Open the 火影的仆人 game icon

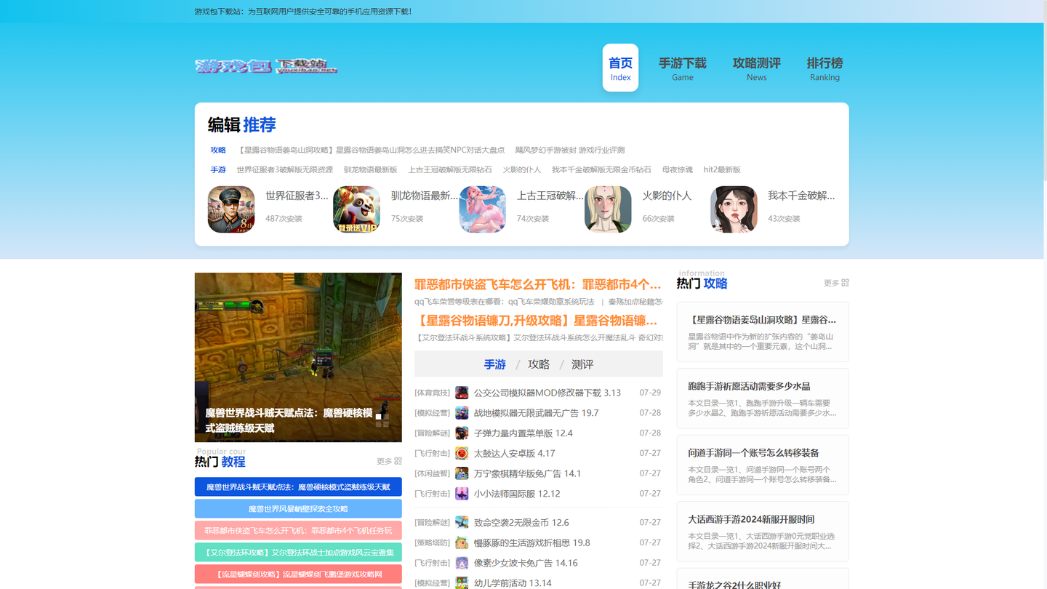click(x=608, y=209)
